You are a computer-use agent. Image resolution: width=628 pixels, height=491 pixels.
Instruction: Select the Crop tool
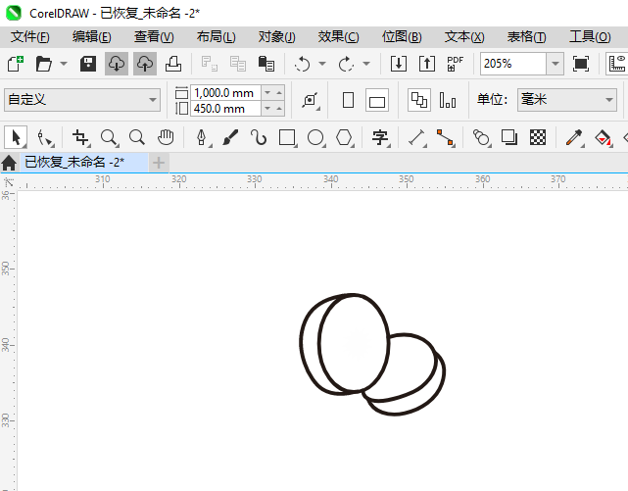pyautogui.click(x=80, y=137)
